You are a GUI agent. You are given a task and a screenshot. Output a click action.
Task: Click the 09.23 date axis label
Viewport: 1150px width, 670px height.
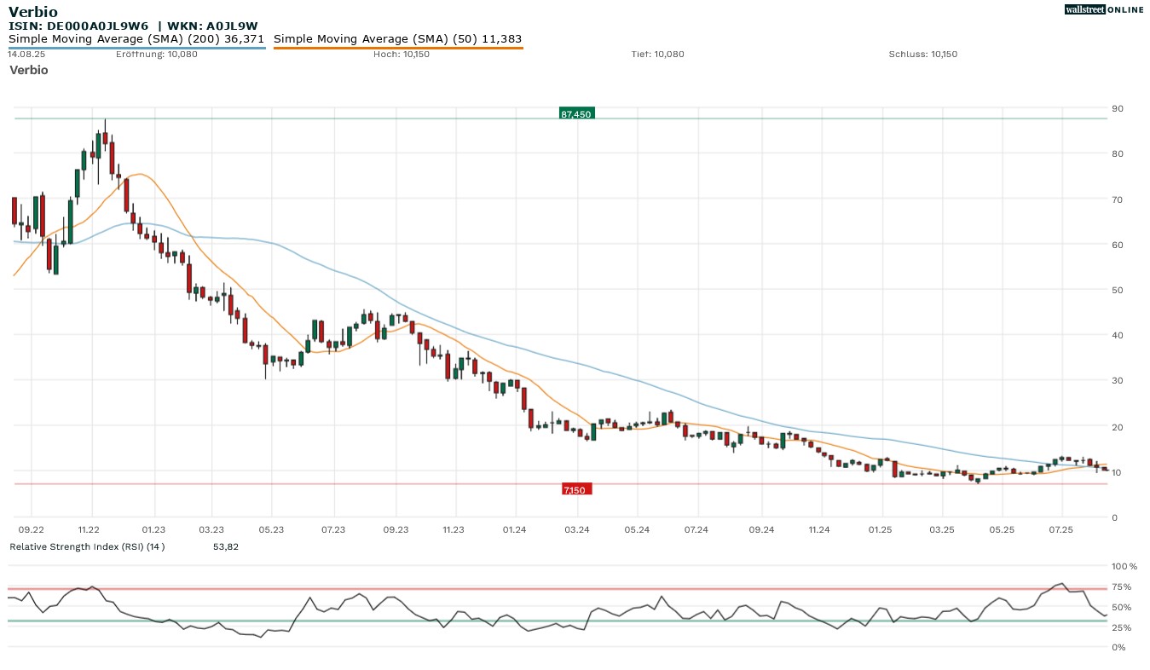click(396, 529)
